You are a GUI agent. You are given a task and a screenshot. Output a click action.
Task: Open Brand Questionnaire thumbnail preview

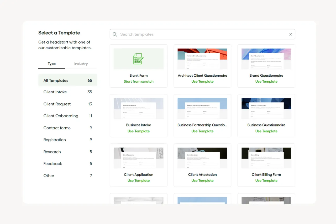coord(266,59)
